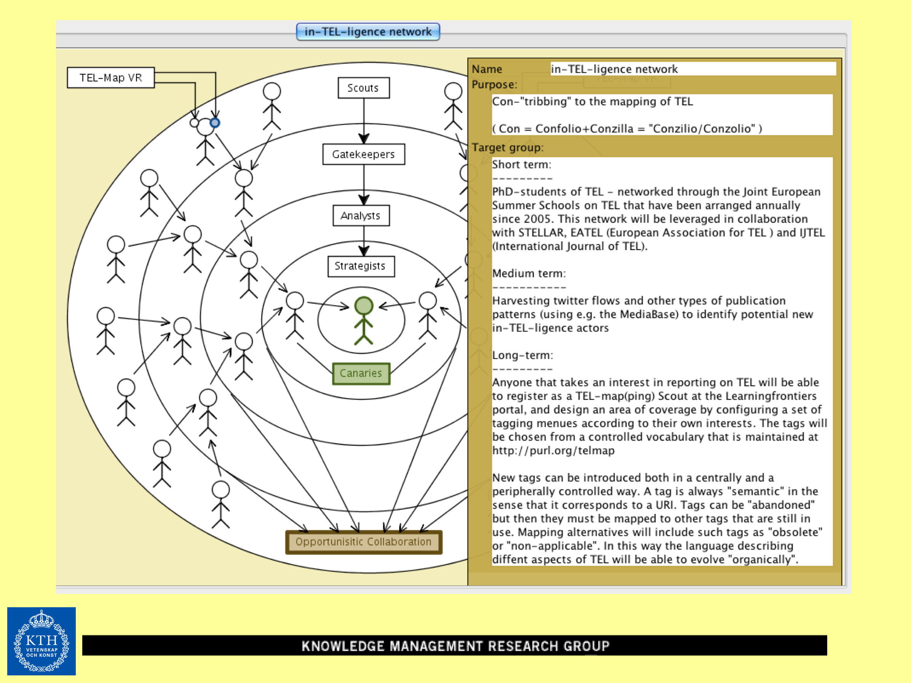Click the green Canaries box

[361, 373]
